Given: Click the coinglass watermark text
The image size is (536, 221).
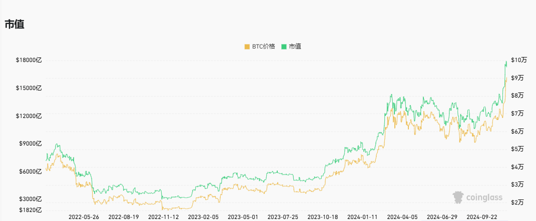Looking at the screenshot, I should click(x=483, y=198).
